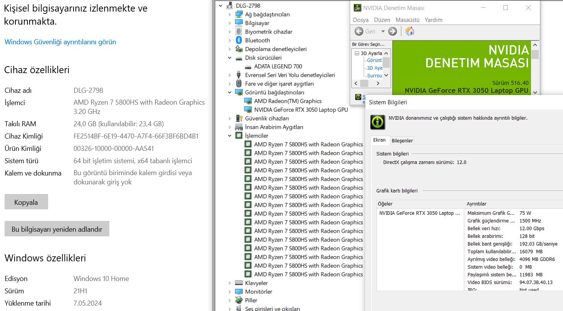Click the ADATA LEGEND 700 disk icon
563x311 pixels.
[x=248, y=66]
